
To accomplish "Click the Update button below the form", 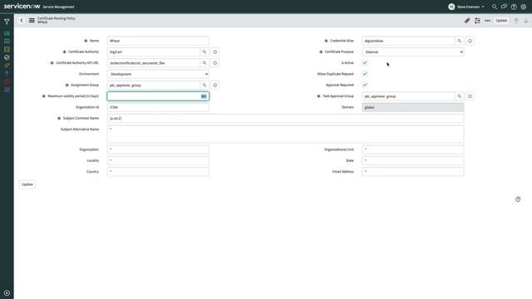I will click(x=27, y=184).
